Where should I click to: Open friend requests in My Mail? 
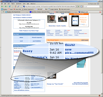37,37
